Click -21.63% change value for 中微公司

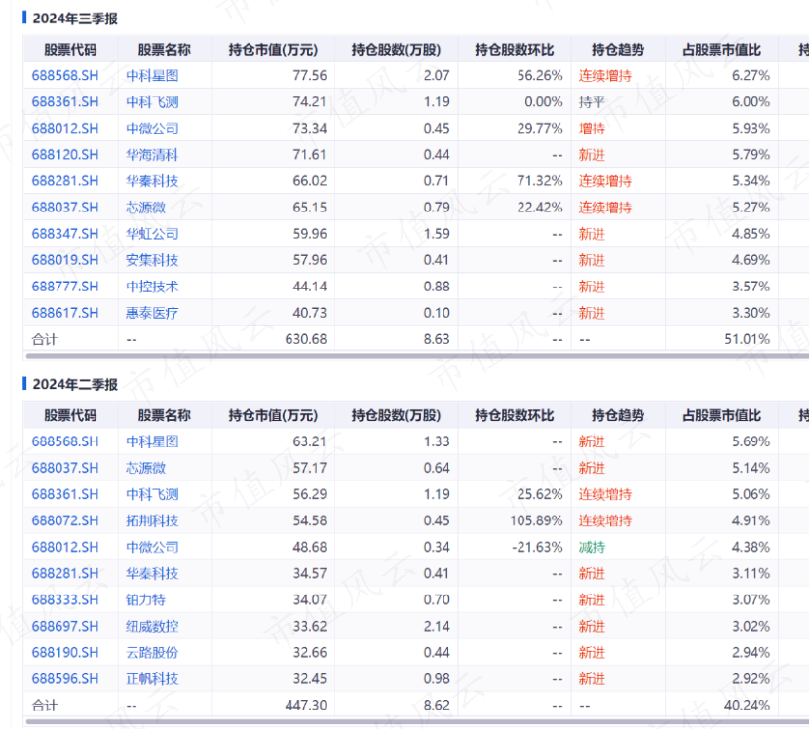click(537, 547)
